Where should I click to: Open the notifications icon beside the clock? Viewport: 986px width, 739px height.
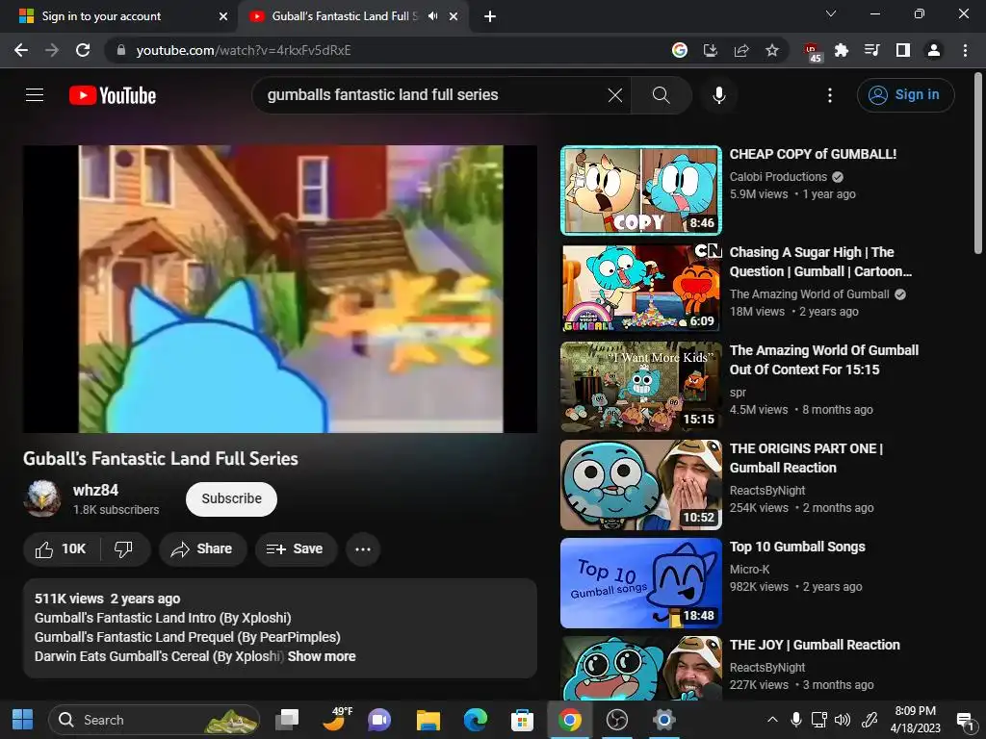point(964,720)
